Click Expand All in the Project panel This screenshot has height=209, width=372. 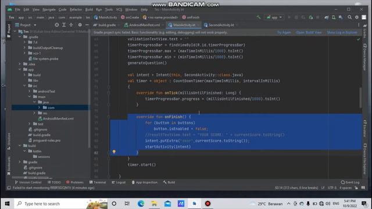click(x=64, y=25)
